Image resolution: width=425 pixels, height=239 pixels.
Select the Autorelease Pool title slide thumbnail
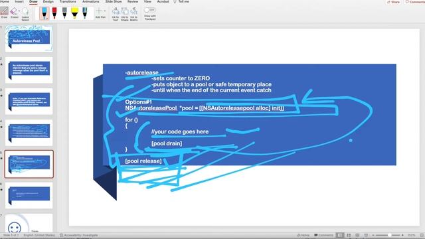pos(29,39)
